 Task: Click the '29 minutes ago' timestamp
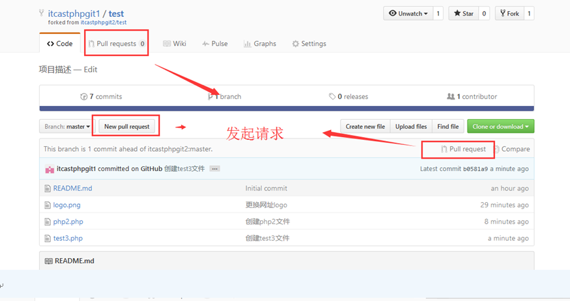505,205
